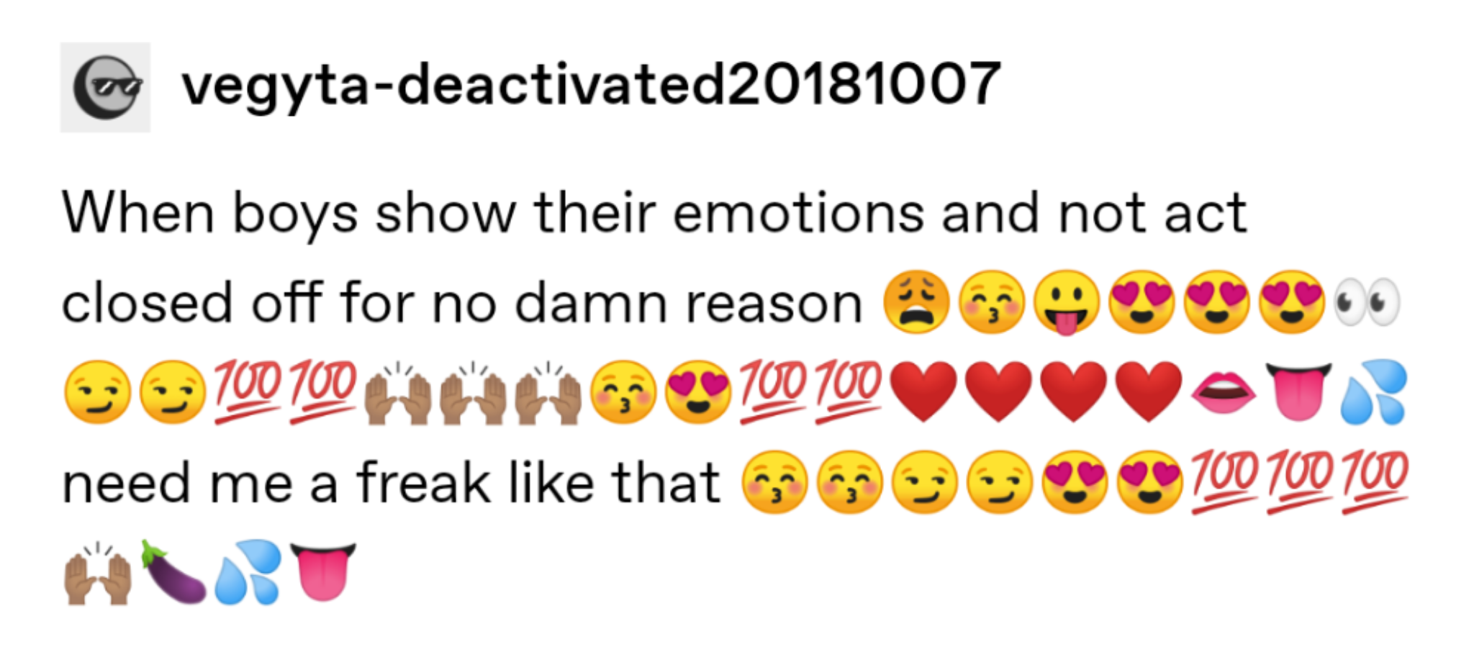1474x652 pixels.
Task: Open the sunglasses moon avatar
Action: coord(105,87)
